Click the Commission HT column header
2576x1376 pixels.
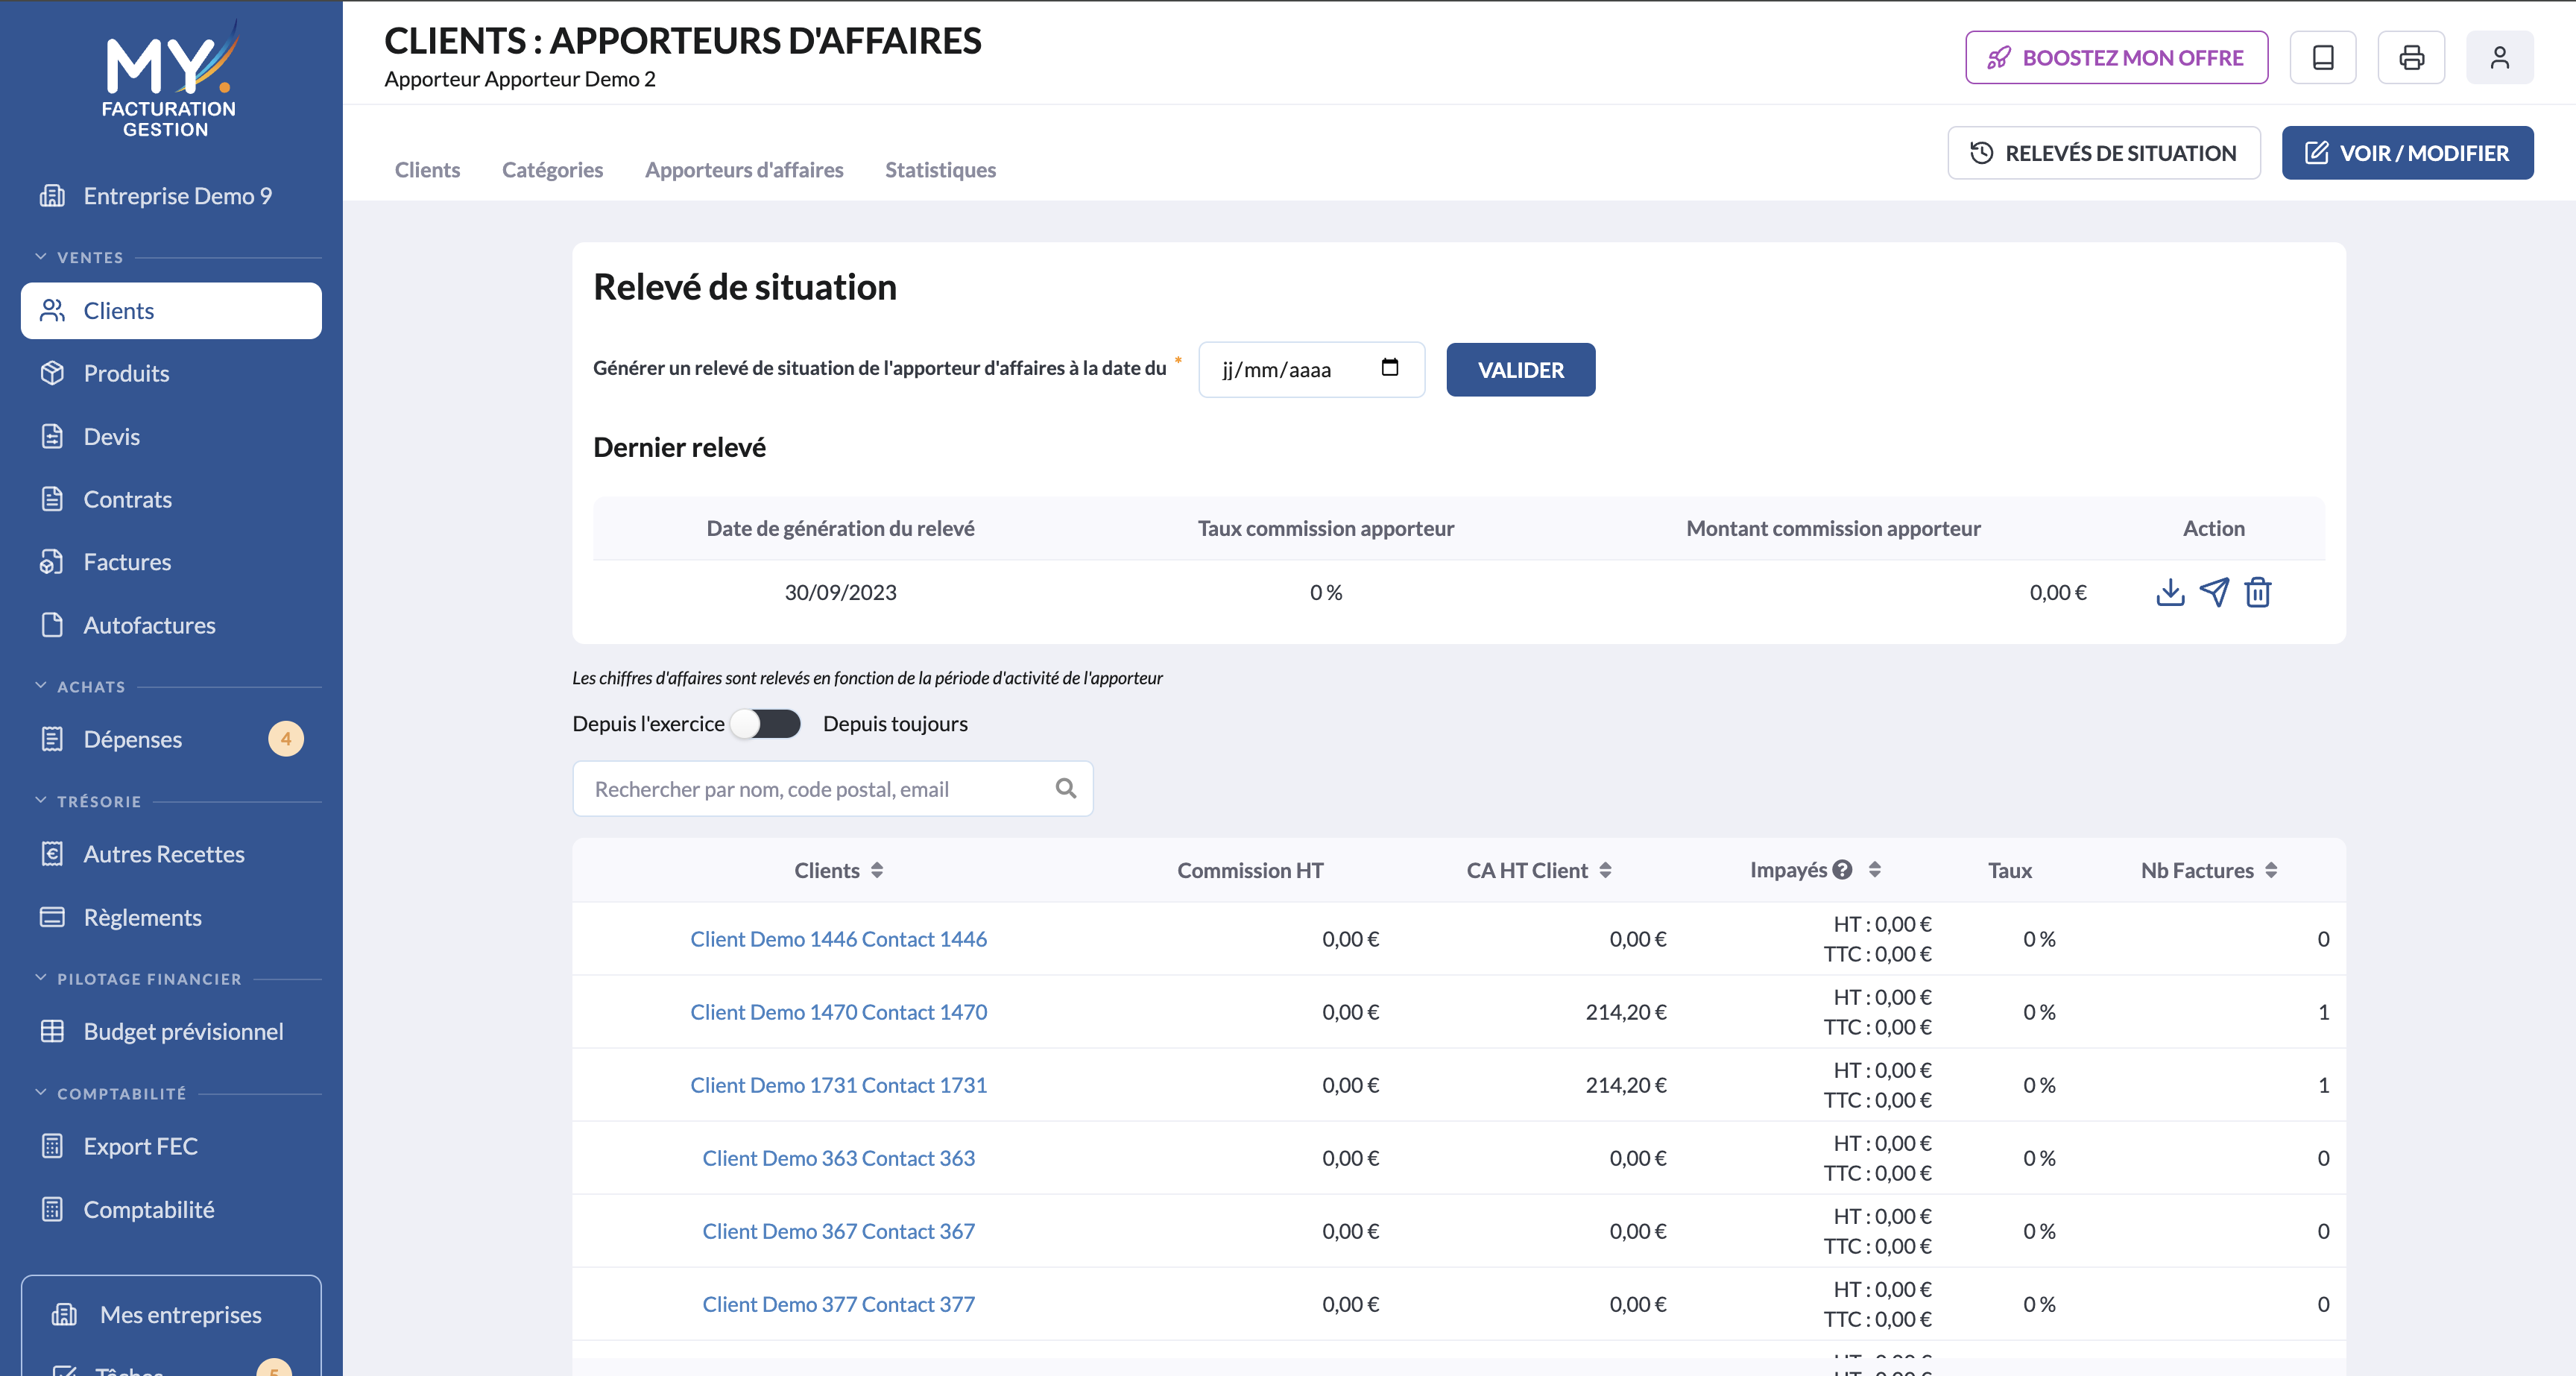pyautogui.click(x=1250, y=870)
